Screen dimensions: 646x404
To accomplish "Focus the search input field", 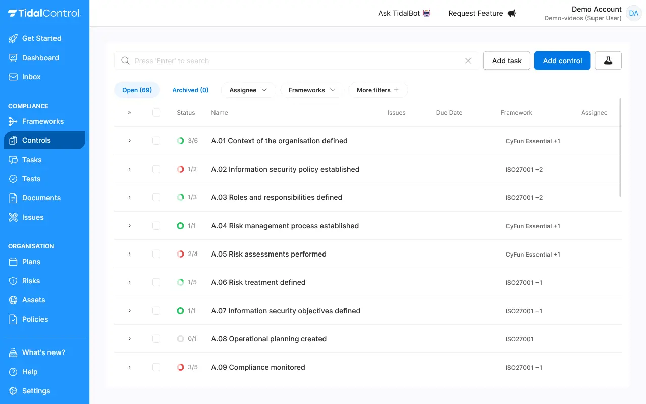I will 297,61.
